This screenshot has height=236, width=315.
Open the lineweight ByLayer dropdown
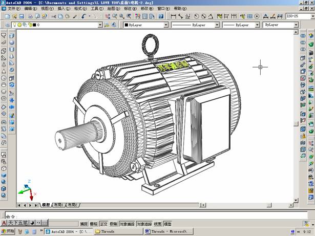pos(257,25)
